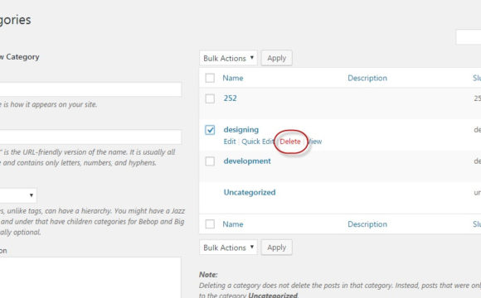View the designing category
Screen dimensions: 481x298
(315, 142)
